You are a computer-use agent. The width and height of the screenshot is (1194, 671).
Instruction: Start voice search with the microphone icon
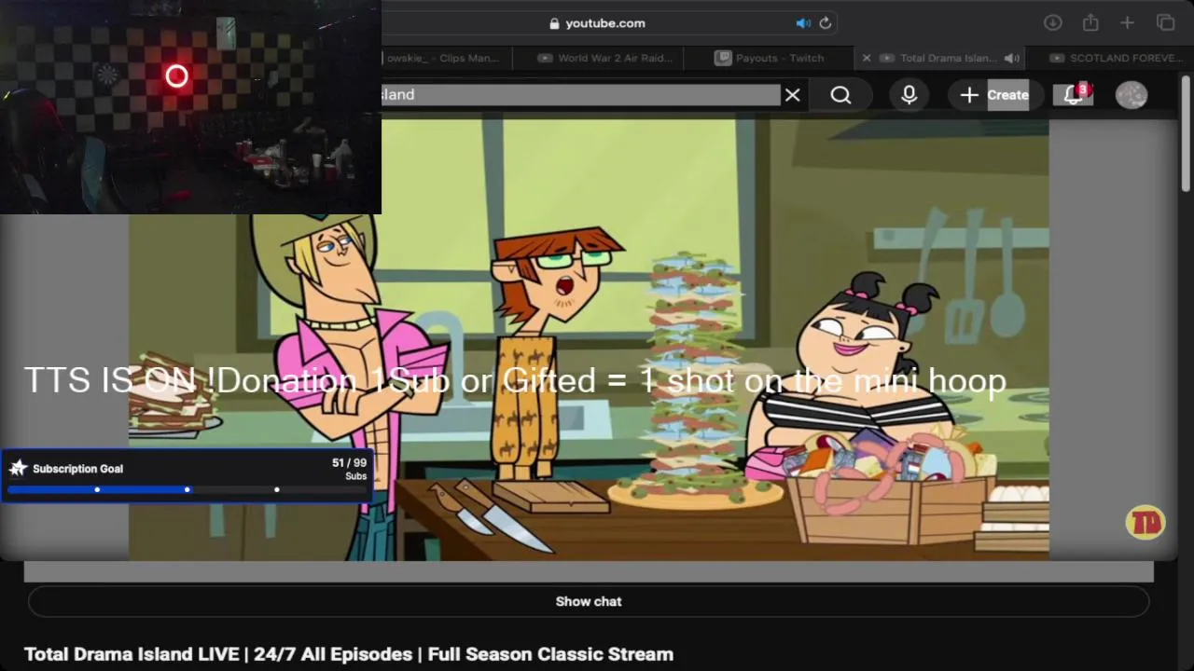tap(909, 95)
